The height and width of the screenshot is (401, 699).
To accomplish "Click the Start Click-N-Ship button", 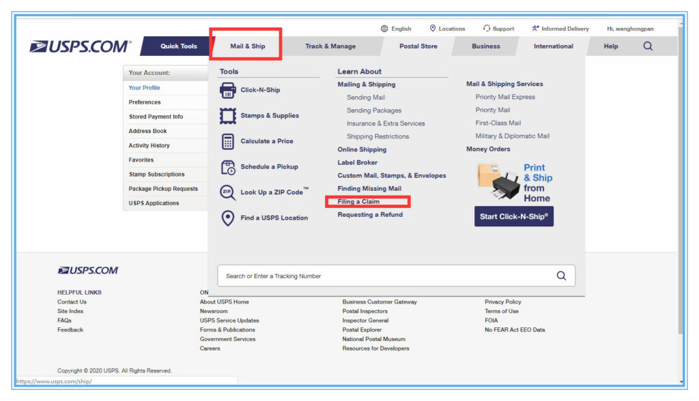I will coord(513,216).
